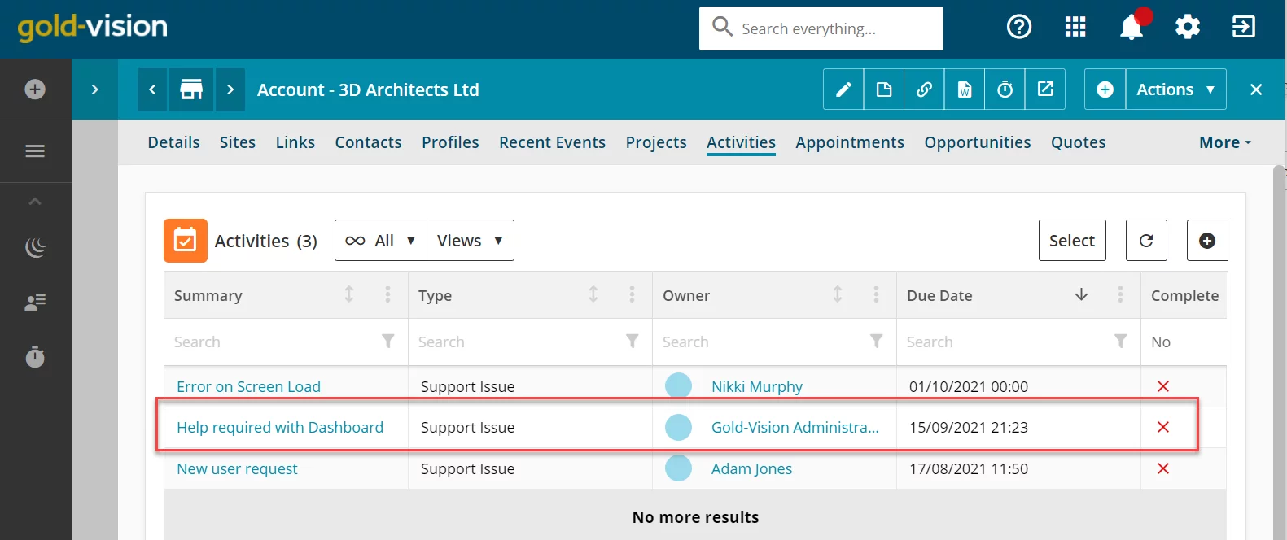This screenshot has width=1287, height=540.
Task: Expand the More tabs menu
Action: point(1225,142)
